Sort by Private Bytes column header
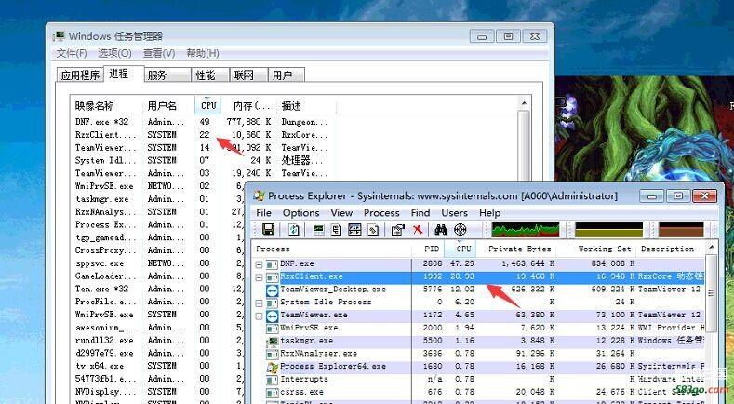 [516, 249]
